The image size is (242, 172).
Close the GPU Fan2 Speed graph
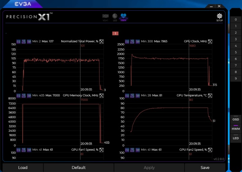point(210,150)
